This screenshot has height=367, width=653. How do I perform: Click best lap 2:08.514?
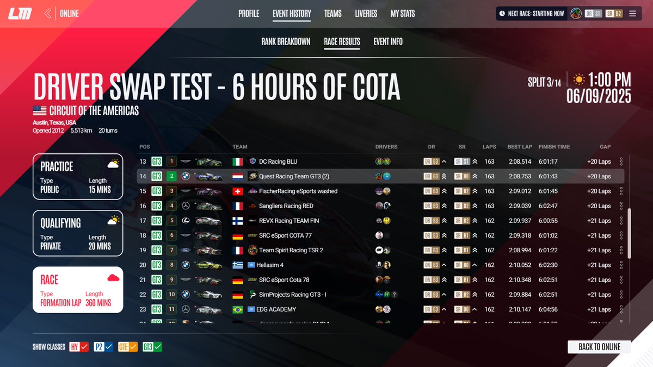click(x=519, y=162)
